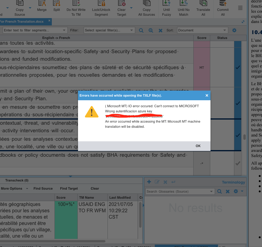The image size is (262, 247).
Task: Toggle the checkmark of 'Security Plan' segment
Action: (x=238, y=103)
